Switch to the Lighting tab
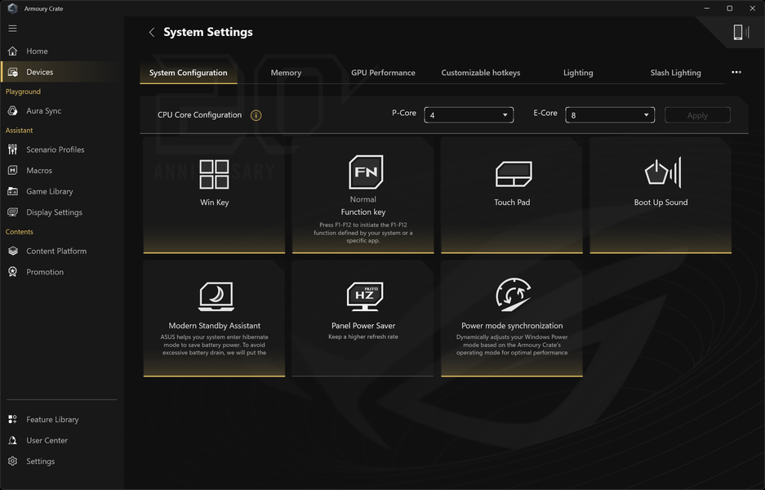Screen dimensions: 765x490 (x=578, y=73)
